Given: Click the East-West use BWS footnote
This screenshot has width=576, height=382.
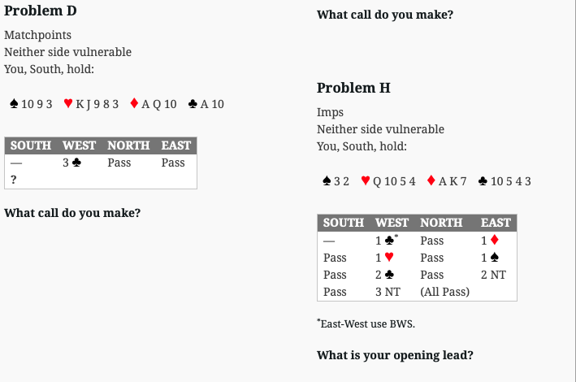Looking at the screenshot, I should click(366, 323).
